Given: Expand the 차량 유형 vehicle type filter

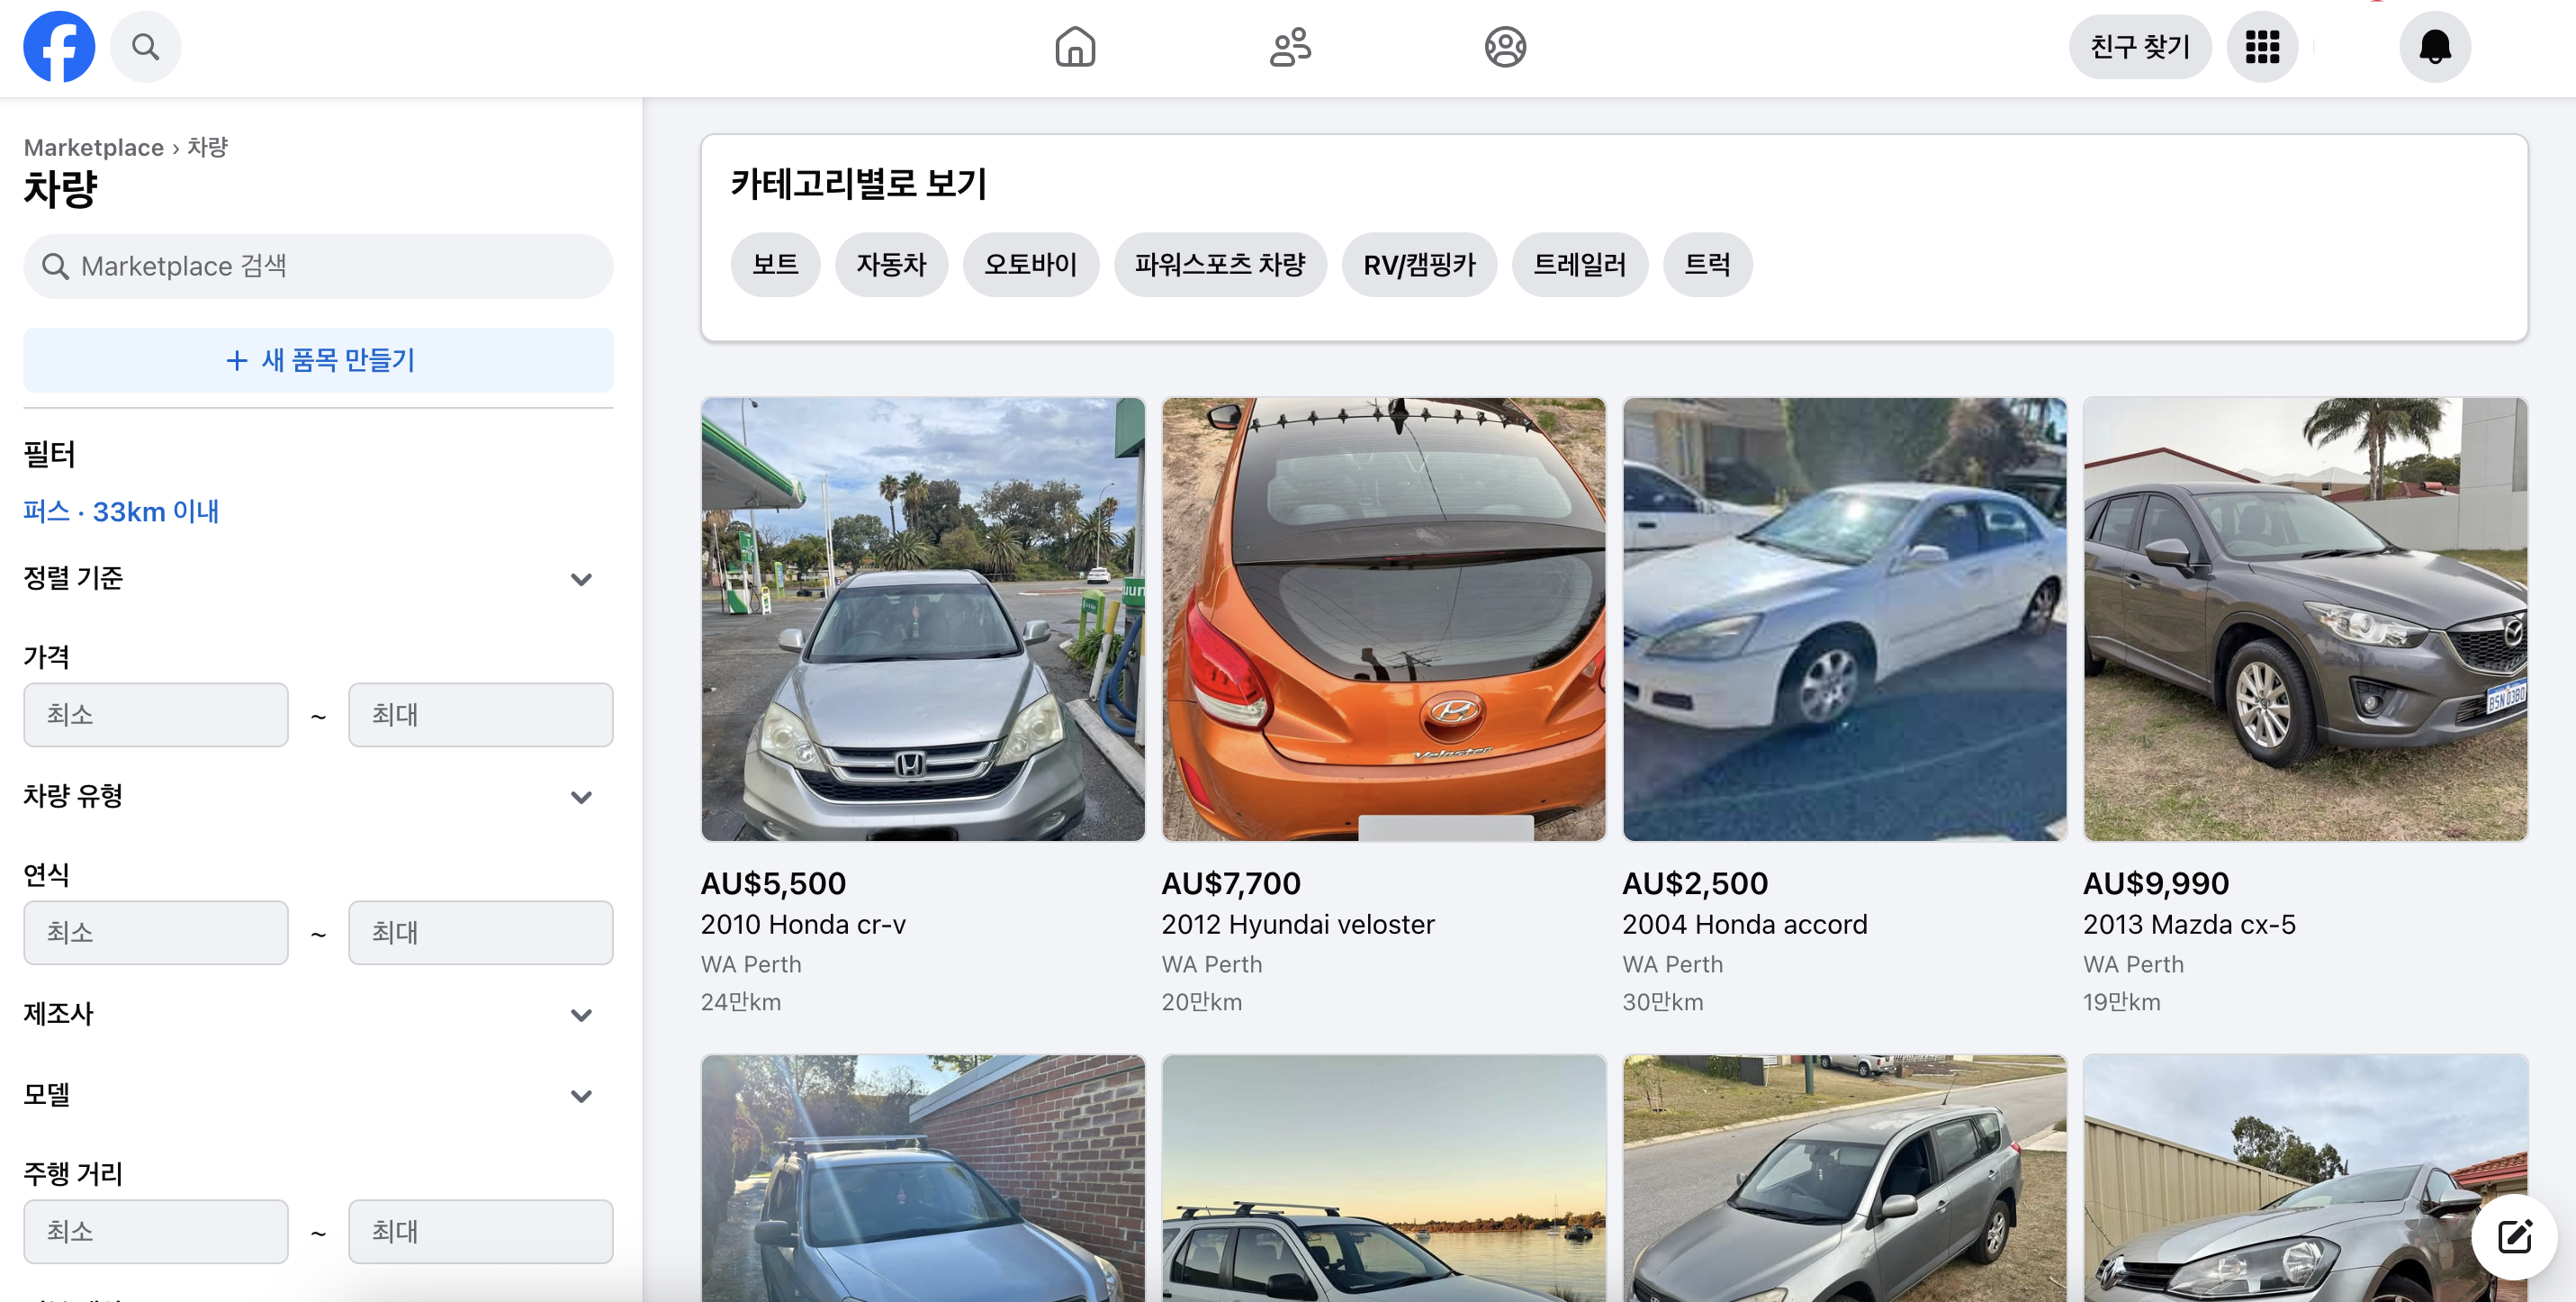Looking at the screenshot, I should coord(581,797).
